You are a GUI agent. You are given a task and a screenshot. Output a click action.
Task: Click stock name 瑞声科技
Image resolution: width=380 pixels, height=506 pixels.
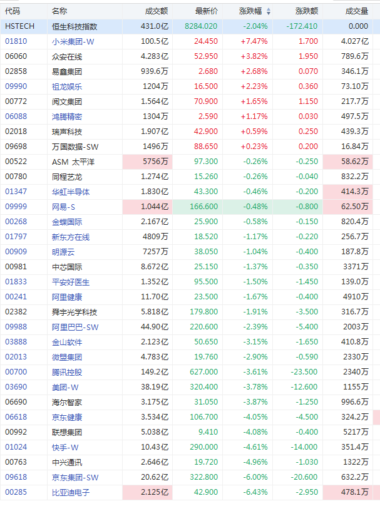tap(67, 132)
